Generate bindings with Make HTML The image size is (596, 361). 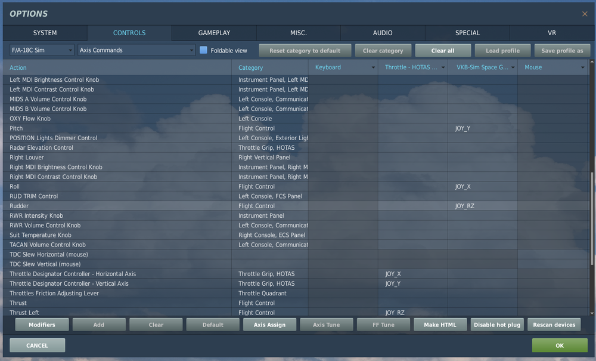pos(440,325)
